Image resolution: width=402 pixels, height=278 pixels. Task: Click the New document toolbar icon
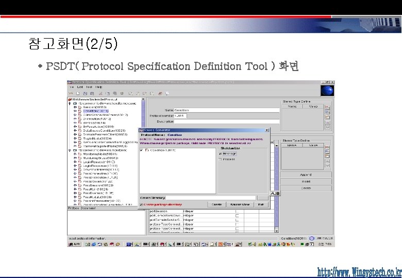pyautogui.click(x=78, y=94)
